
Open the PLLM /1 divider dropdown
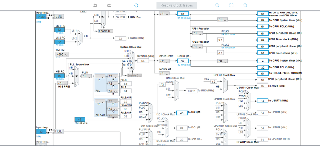pos(87,76)
